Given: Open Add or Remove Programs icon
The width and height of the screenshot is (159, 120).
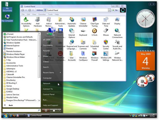Looking at the screenshot, I should click(x=49, y=22).
